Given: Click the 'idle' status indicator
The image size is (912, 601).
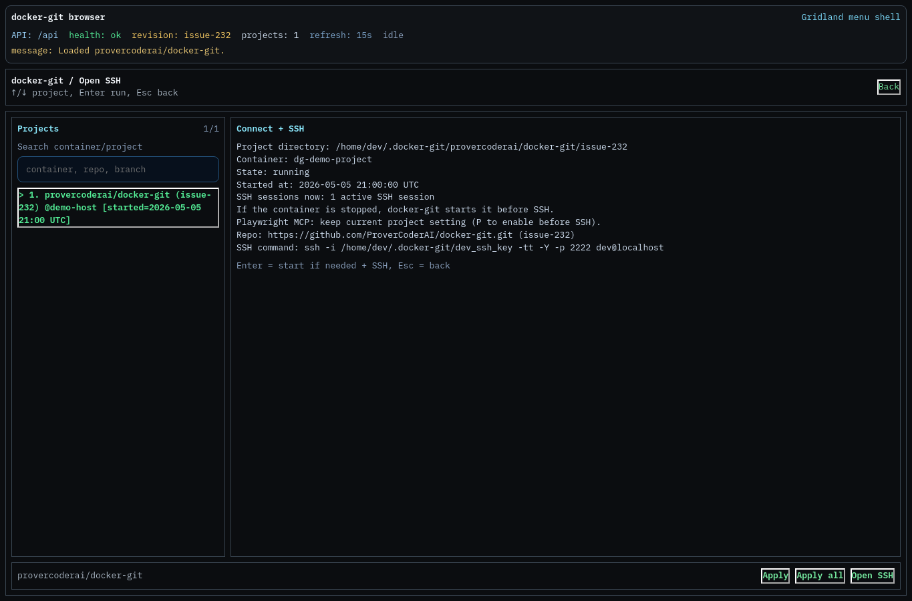Looking at the screenshot, I should (393, 35).
